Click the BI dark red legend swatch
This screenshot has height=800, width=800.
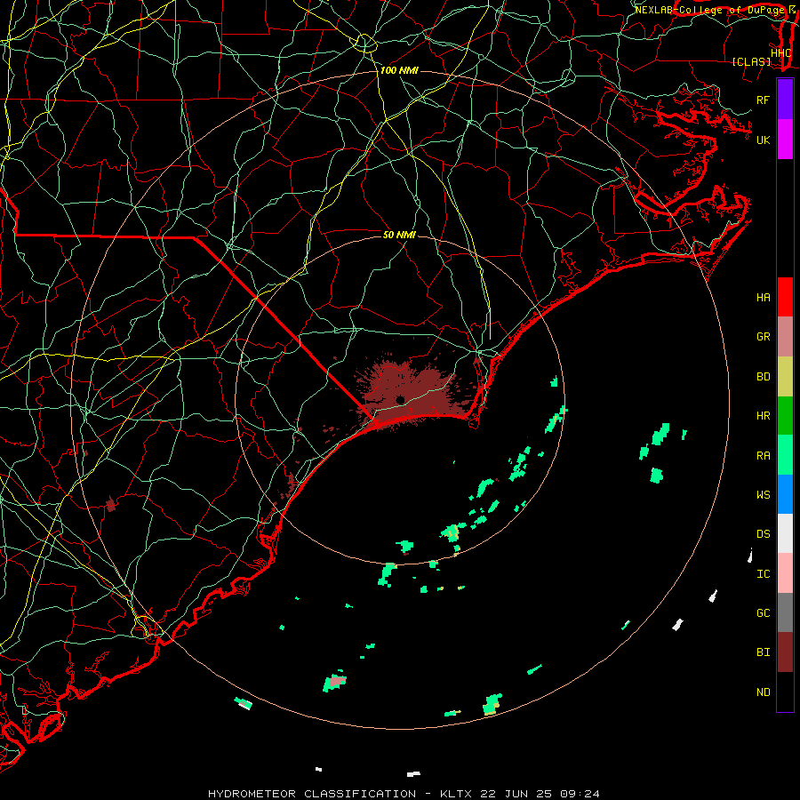[x=785, y=652]
